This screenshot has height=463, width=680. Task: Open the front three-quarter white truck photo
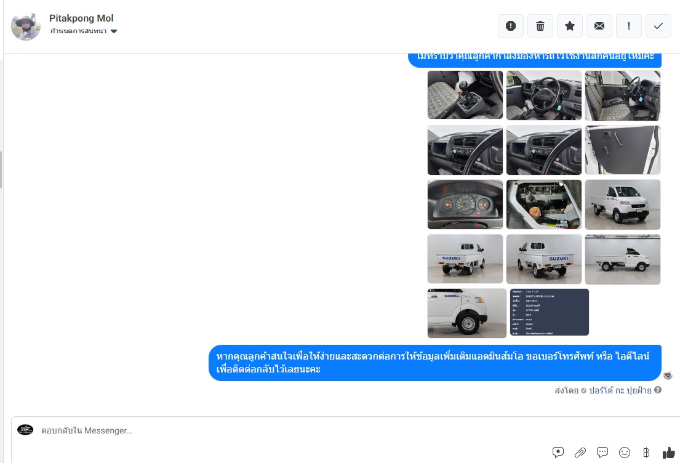(622, 204)
